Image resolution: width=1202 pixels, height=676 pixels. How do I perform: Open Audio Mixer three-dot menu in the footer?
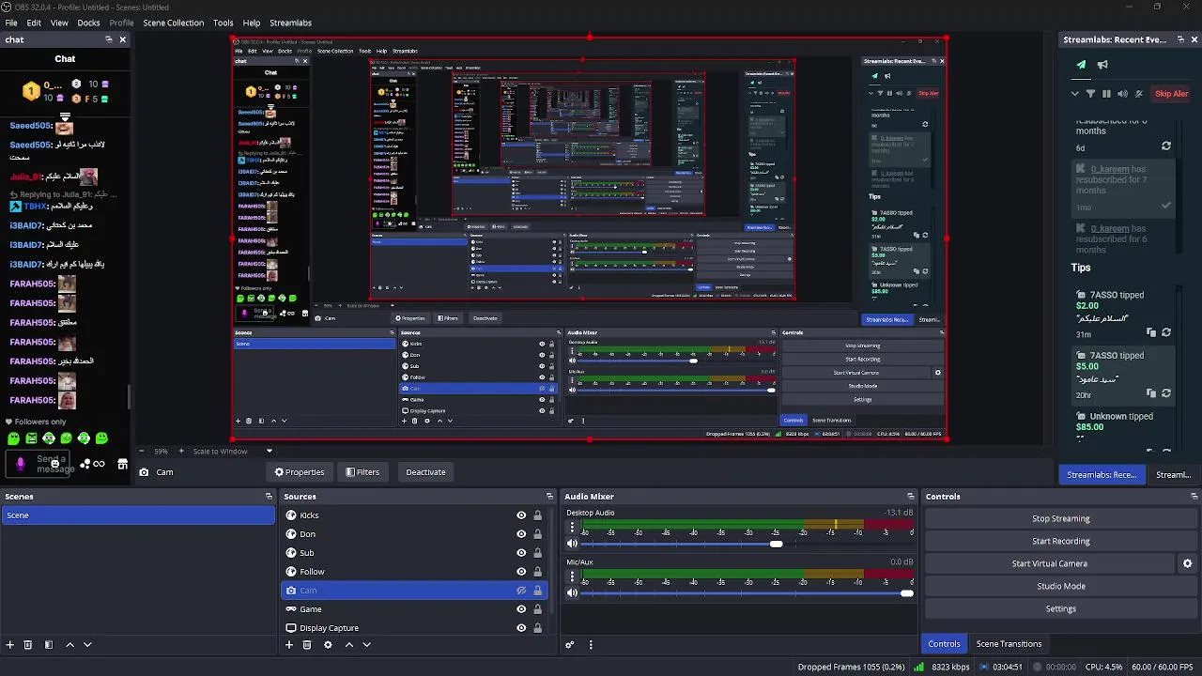(591, 645)
